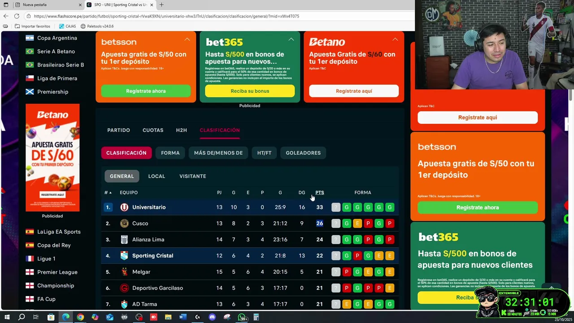Click the Argentina flag next to Copa Argentina
Viewport: 574px width, 323px height.
tap(30, 38)
